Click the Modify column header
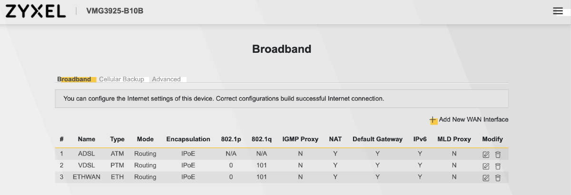This screenshot has height=195, width=571. 492,139
